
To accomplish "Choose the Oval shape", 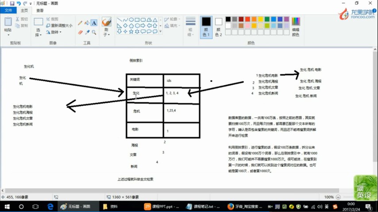I will point(131,20).
